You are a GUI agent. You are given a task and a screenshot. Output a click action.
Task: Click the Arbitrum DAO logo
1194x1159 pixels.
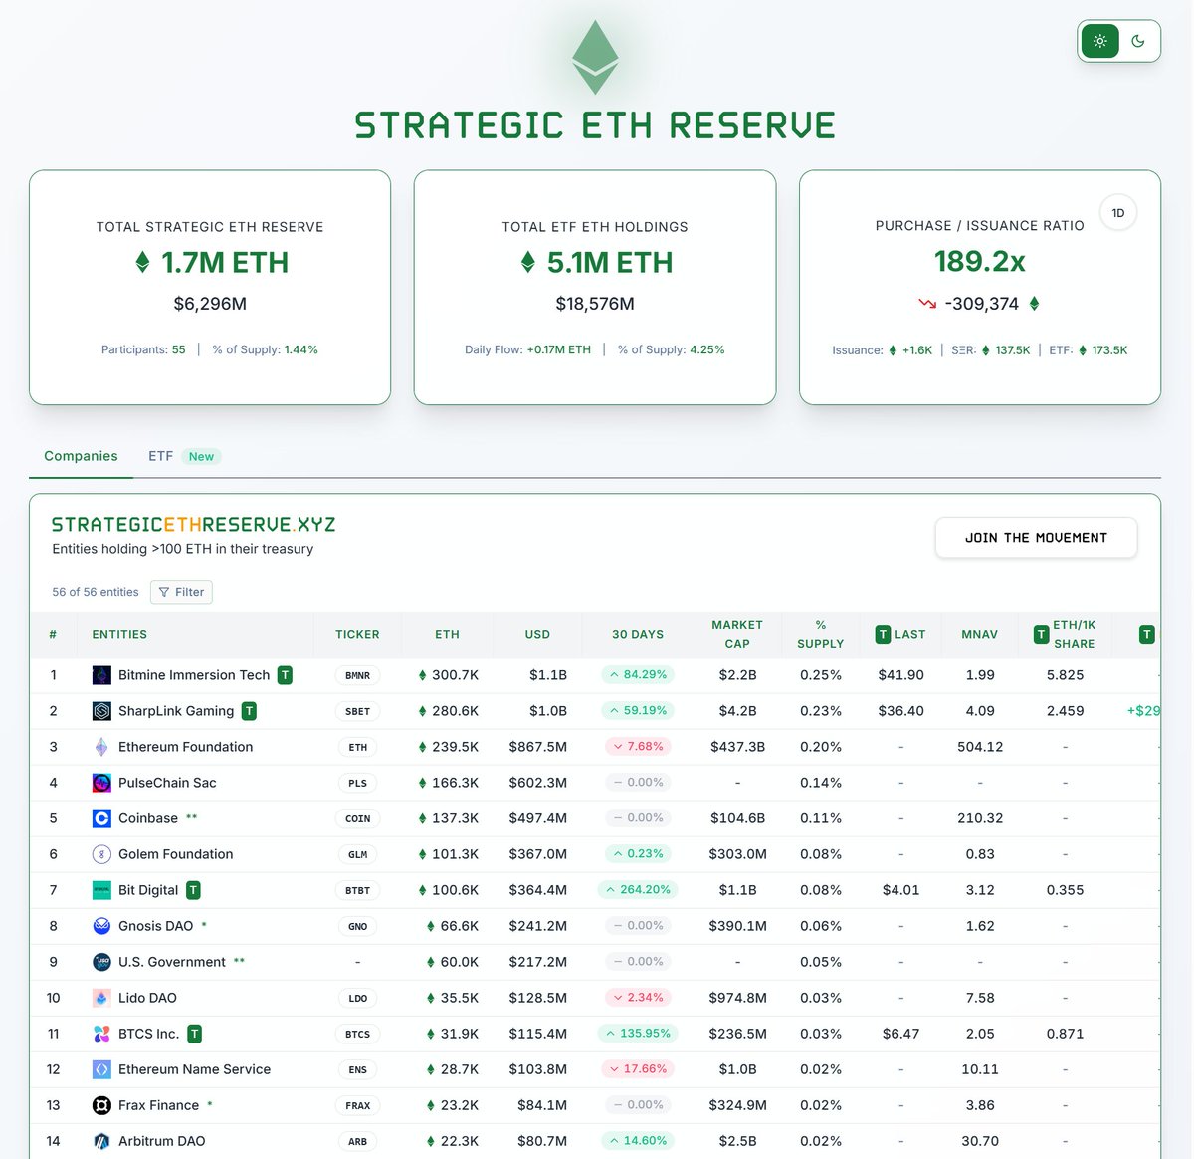click(x=101, y=1141)
